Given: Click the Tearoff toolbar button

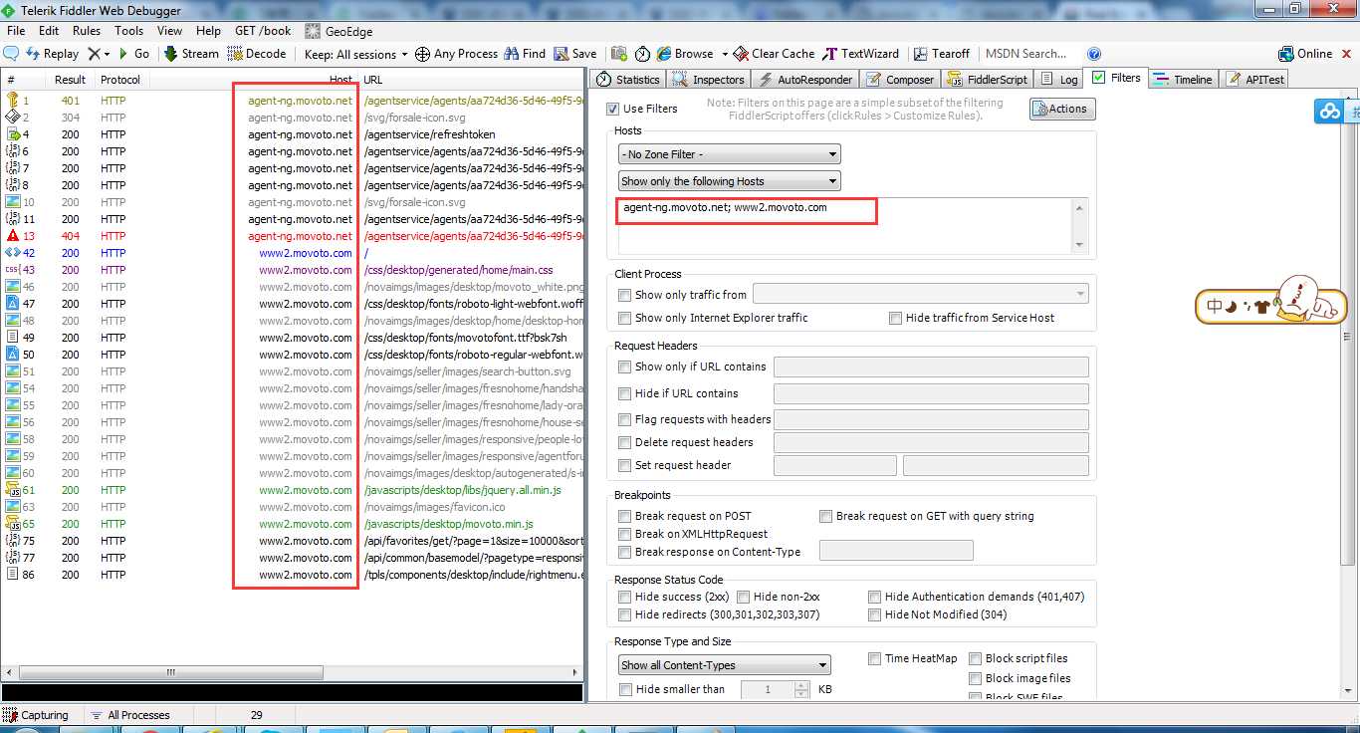Looking at the screenshot, I should click(x=941, y=54).
